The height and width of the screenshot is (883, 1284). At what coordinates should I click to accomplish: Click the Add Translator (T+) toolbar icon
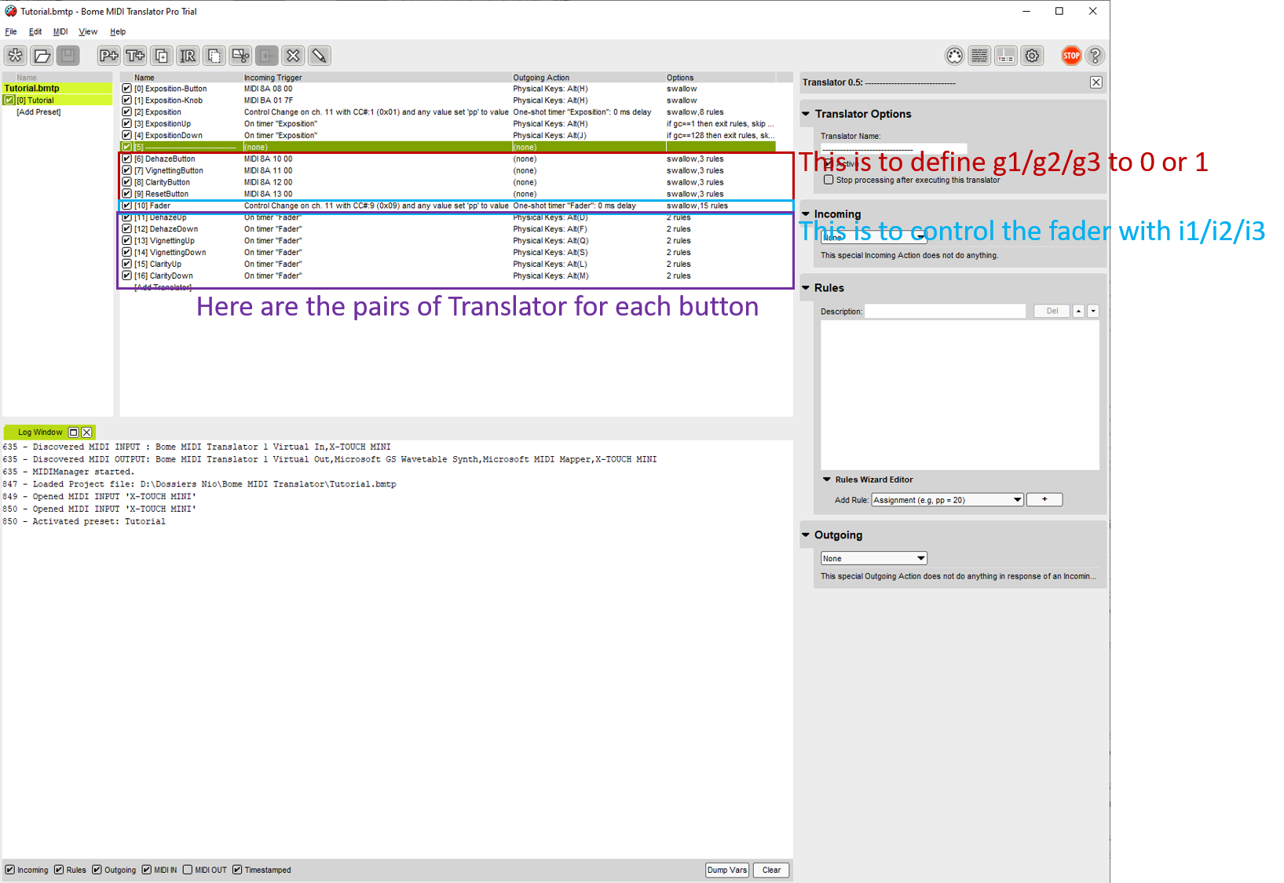[135, 56]
